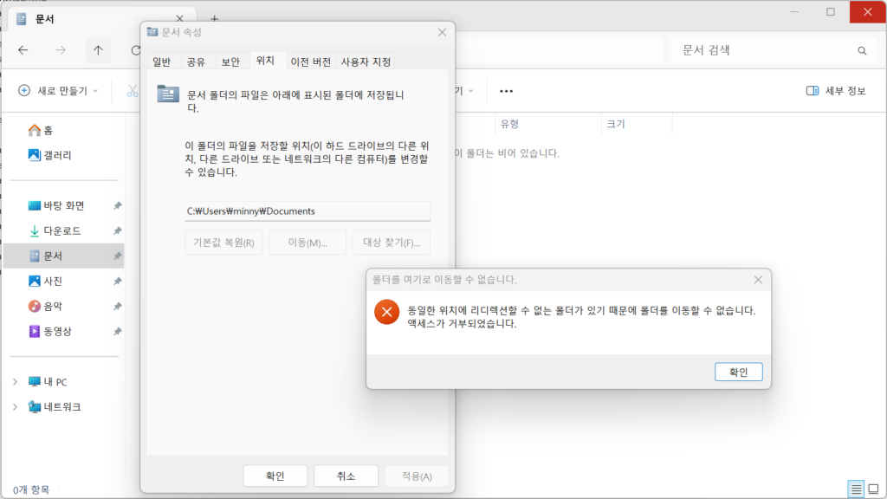Add a new Explorer tab
Image resolution: width=887 pixels, height=499 pixels.
coord(215,19)
